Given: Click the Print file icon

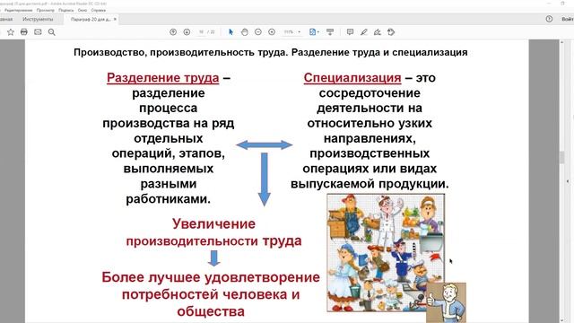Looking at the screenshot, I should click(24, 32).
